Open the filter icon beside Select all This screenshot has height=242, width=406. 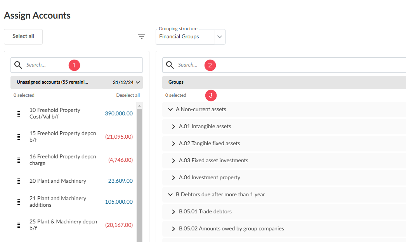tap(141, 37)
